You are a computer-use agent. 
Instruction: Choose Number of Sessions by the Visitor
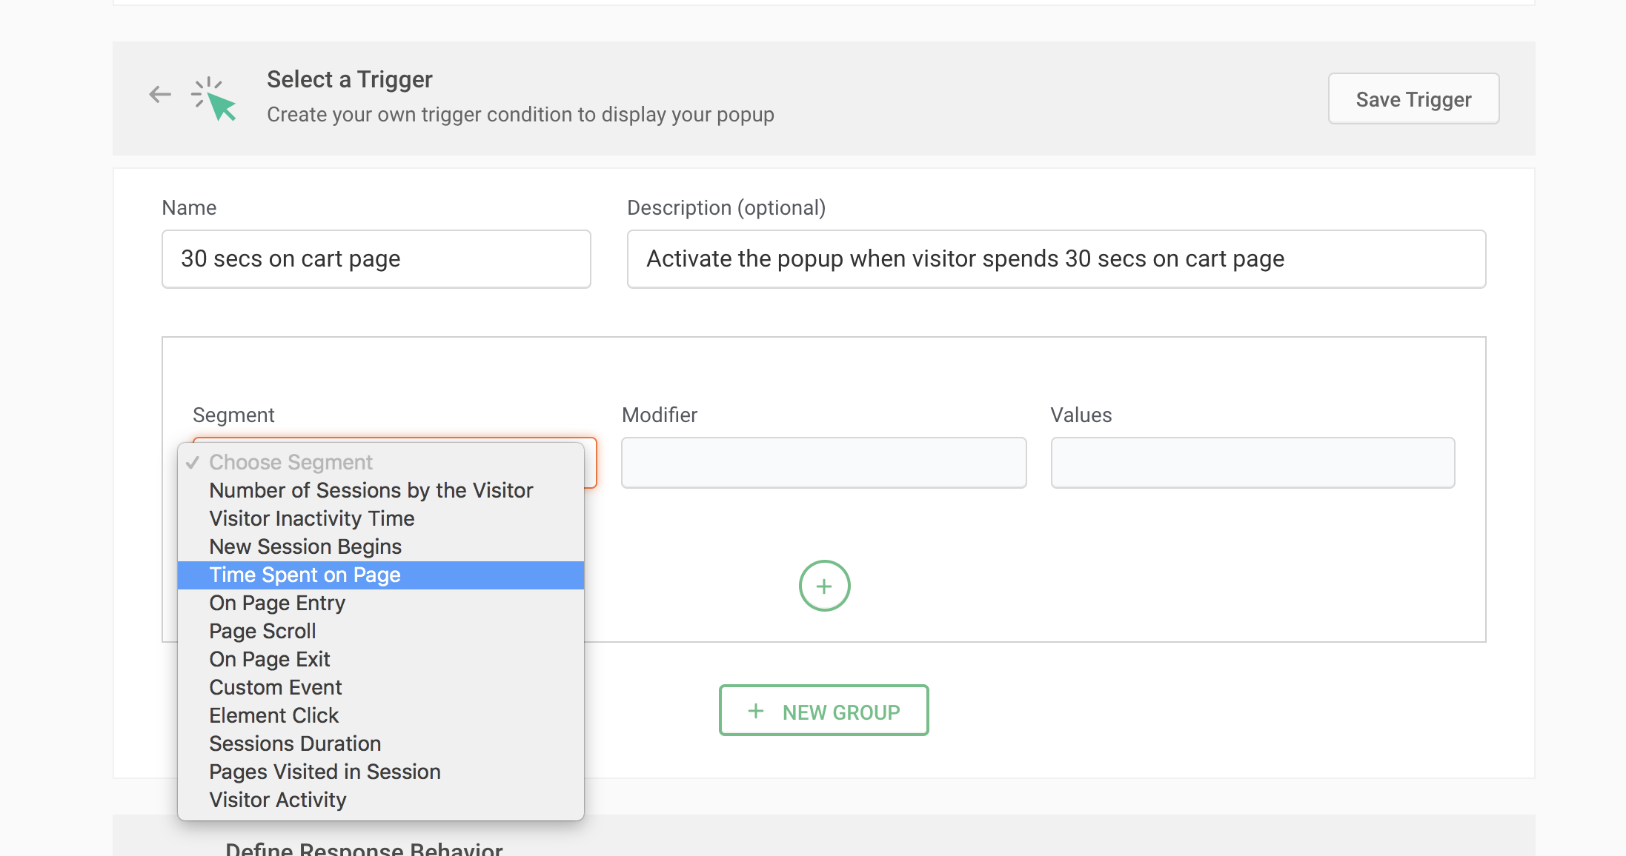pos(371,491)
